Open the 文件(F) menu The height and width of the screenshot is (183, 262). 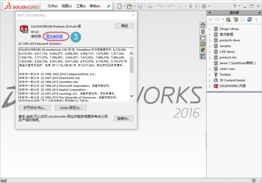[x=52, y=6]
